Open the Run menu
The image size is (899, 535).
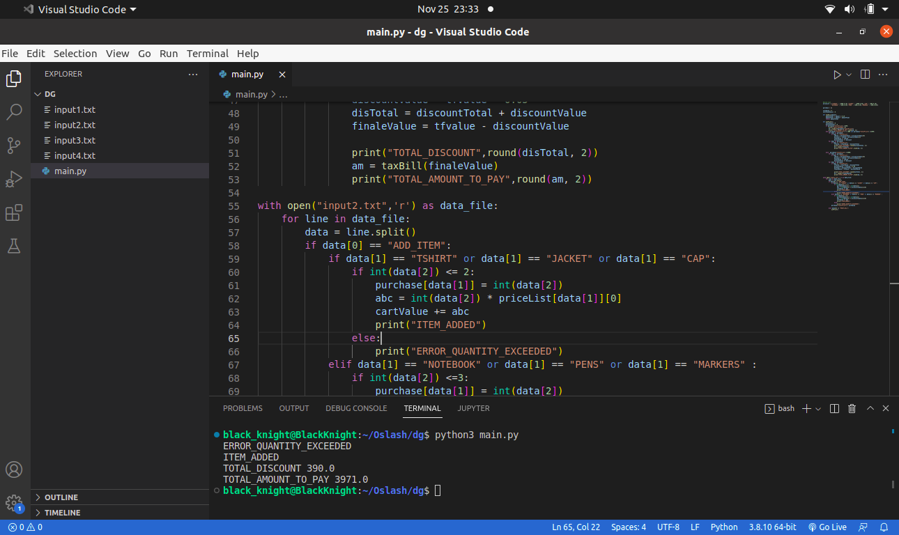click(x=168, y=53)
